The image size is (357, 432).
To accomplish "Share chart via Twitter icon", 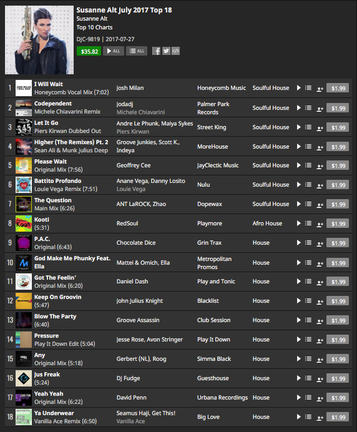I will click(x=166, y=51).
